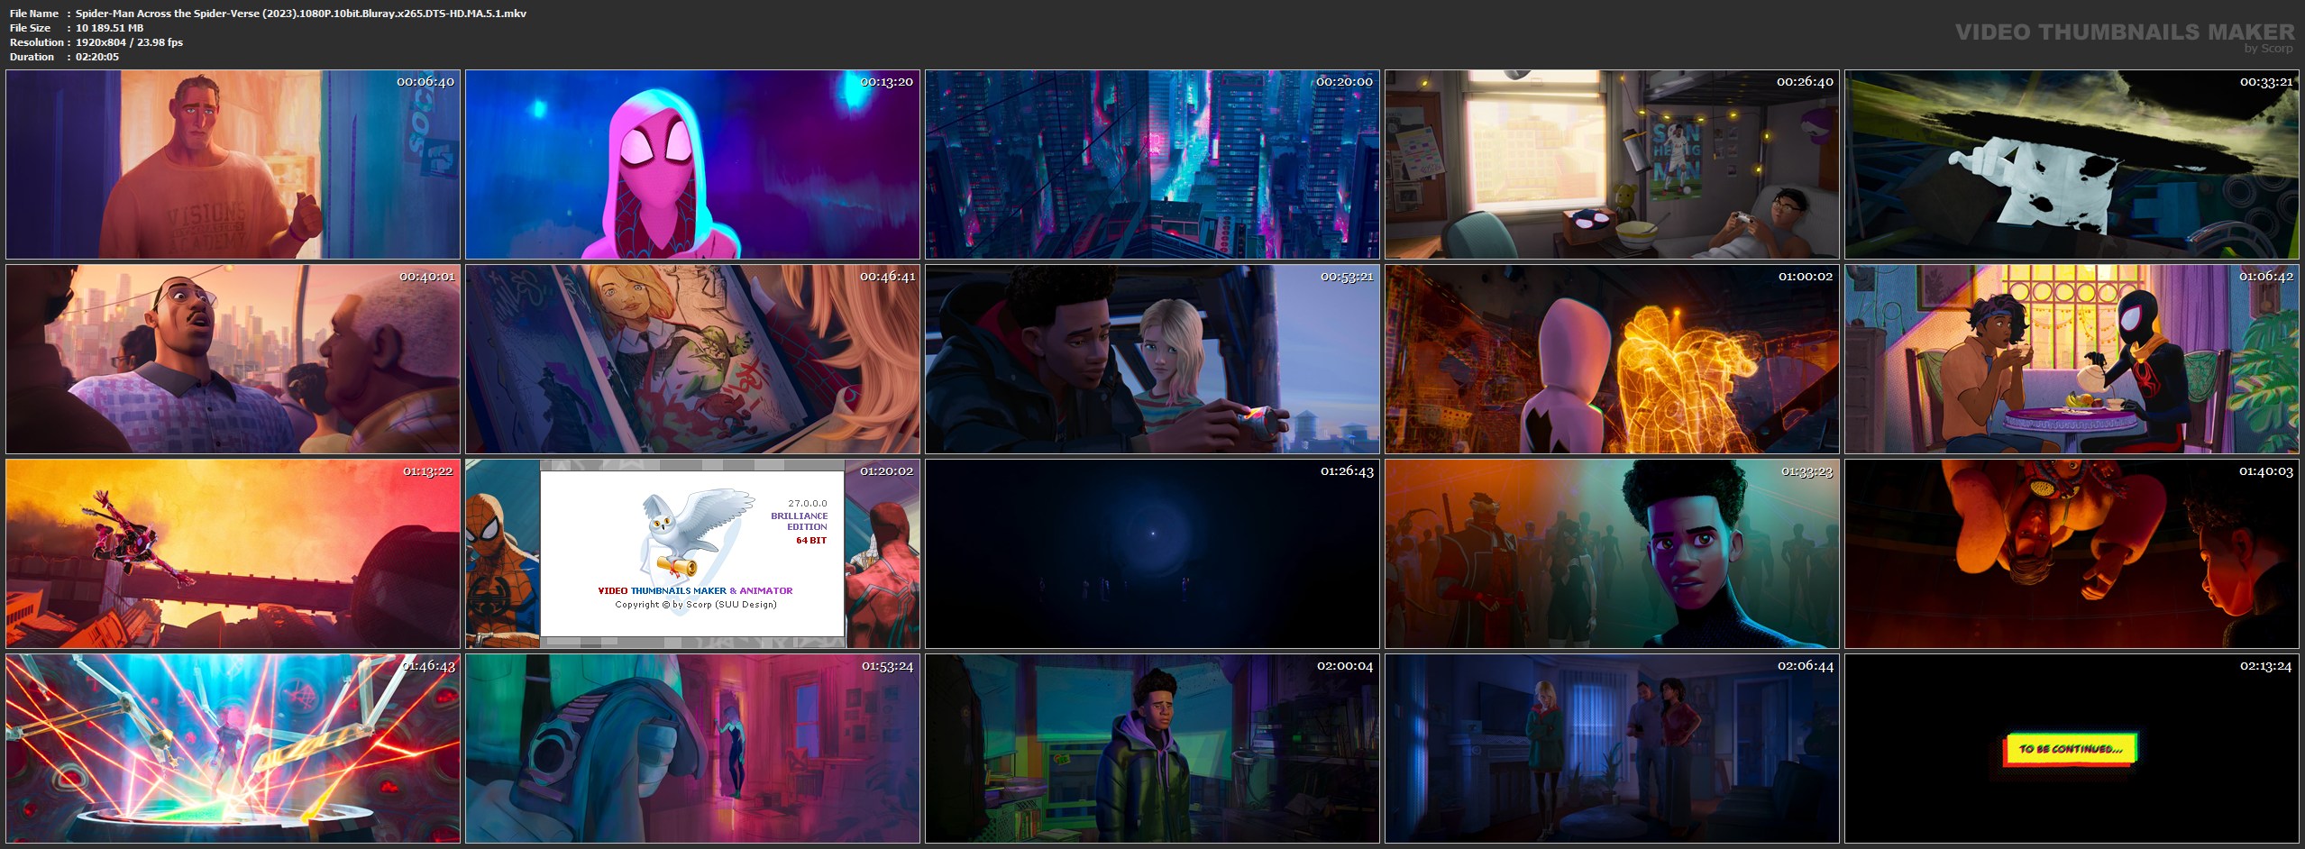
Task: Click the Miles close-up thumbnail at 01:33:23
Action: [1612, 553]
